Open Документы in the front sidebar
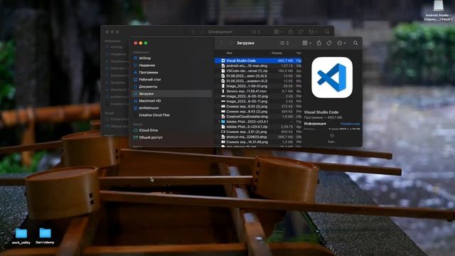Image resolution: width=455 pixels, height=256 pixels. pyautogui.click(x=148, y=87)
